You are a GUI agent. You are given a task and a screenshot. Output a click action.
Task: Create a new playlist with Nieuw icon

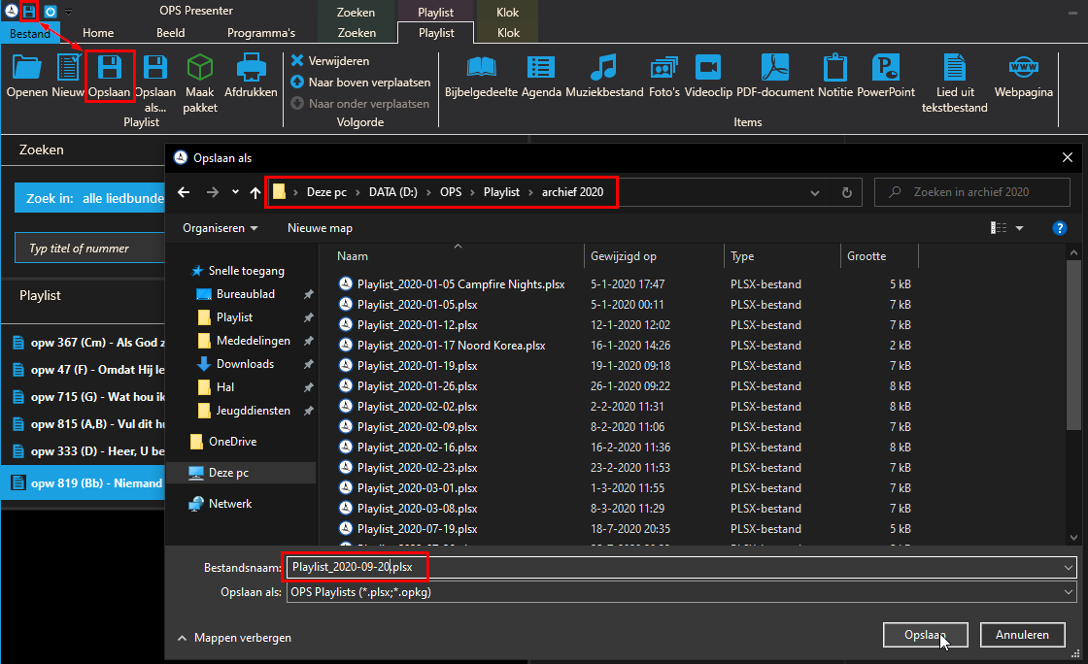click(68, 68)
